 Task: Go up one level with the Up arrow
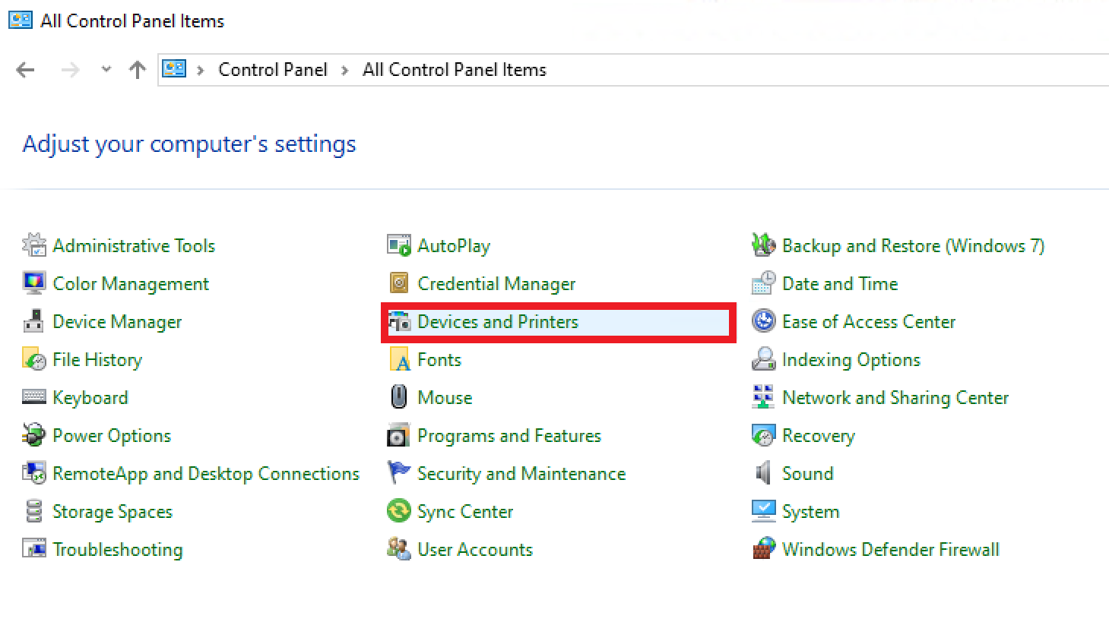pos(138,70)
